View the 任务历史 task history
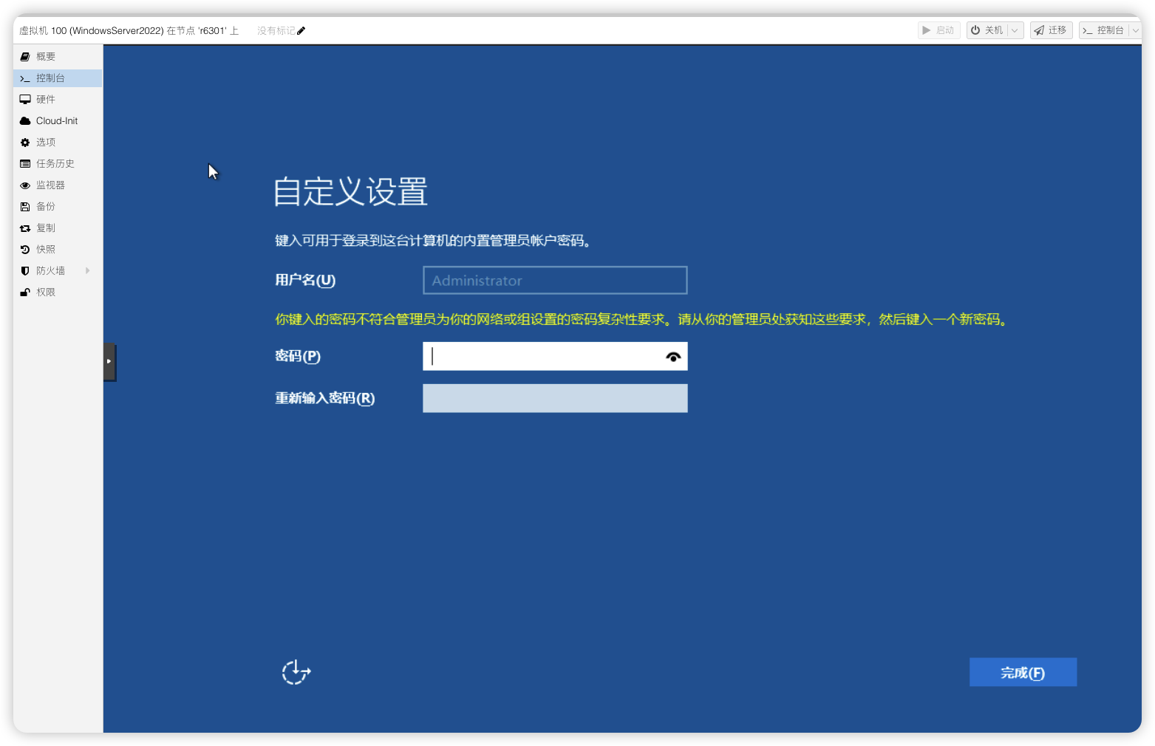 [x=55, y=163]
